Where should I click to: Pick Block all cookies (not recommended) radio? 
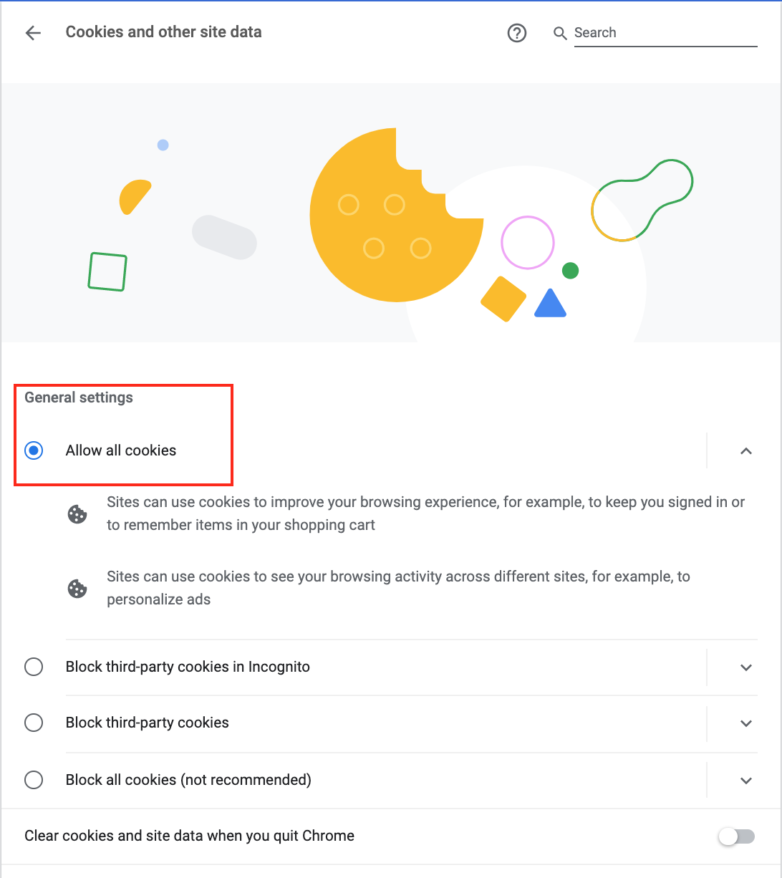(x=34, y=779)
